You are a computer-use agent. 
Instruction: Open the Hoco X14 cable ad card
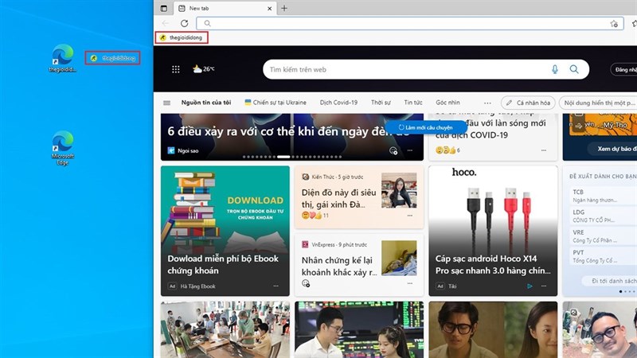(493, 231)
